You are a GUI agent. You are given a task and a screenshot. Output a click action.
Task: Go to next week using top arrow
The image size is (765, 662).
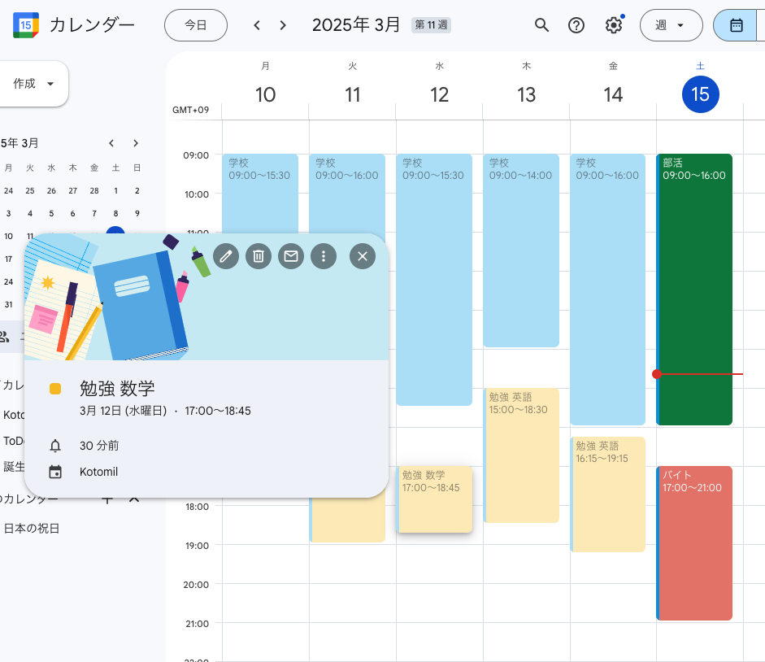coord(283,25)
